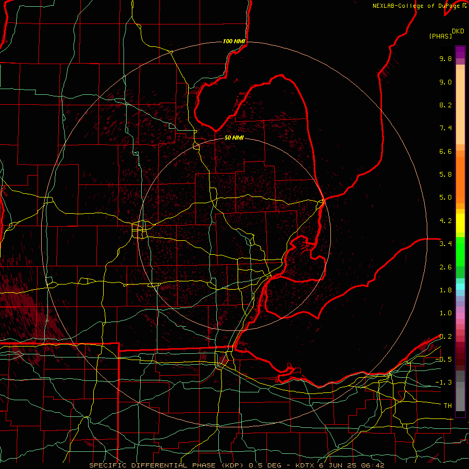Click the 50 NMI range ring label
Viewport: 469px width, 469px height.
234,138
